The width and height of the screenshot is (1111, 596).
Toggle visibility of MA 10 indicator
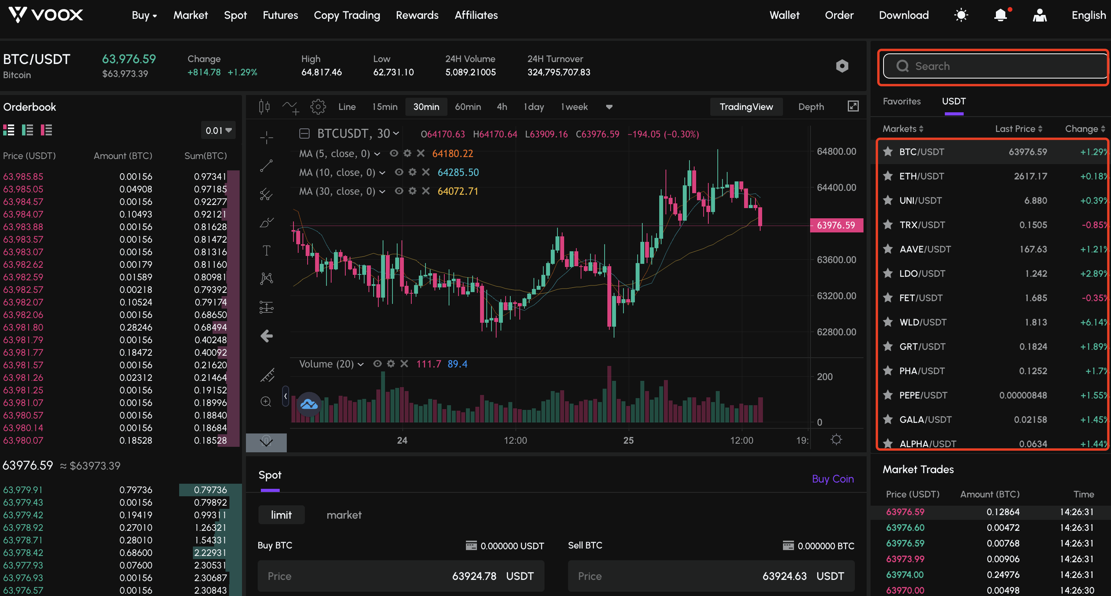click(399, 172)
